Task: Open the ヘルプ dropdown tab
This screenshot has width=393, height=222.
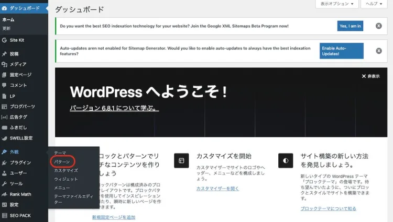Action: [374, 4]
